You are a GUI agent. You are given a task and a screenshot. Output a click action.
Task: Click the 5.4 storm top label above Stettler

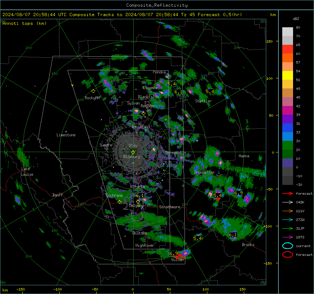(x=210, y=92)
